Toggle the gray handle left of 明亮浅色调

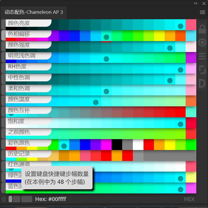click(3, 57)
